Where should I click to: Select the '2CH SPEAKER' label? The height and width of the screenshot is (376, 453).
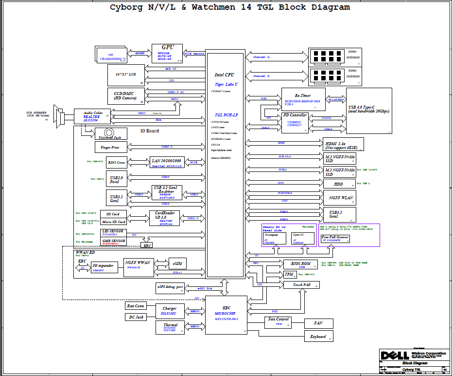(x=36, y=113)
